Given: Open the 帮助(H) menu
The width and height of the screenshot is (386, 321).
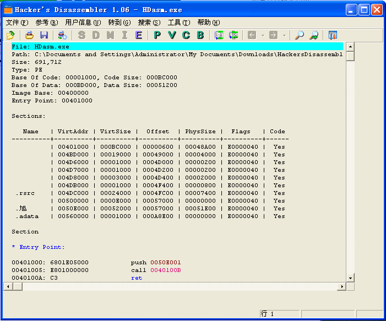Looking at the screenshot, I should [209, 23].
